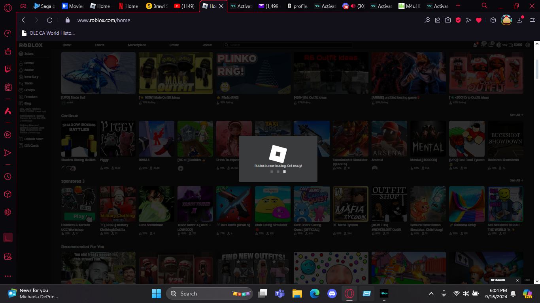Open the Player icon in the sidebar
Screen dimensions: 540x303
[8, 135]
